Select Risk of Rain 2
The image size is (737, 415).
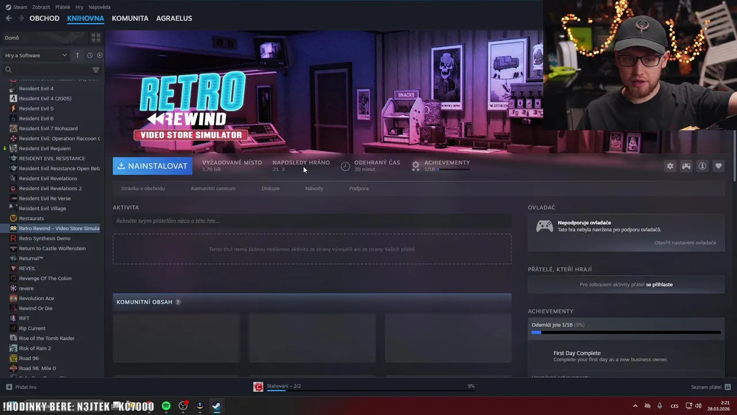[35, 348]
